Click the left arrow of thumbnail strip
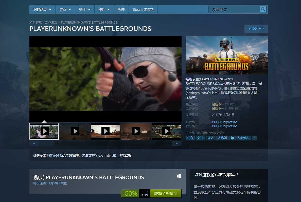Screen dimensions: 301x202 point(34,143)
